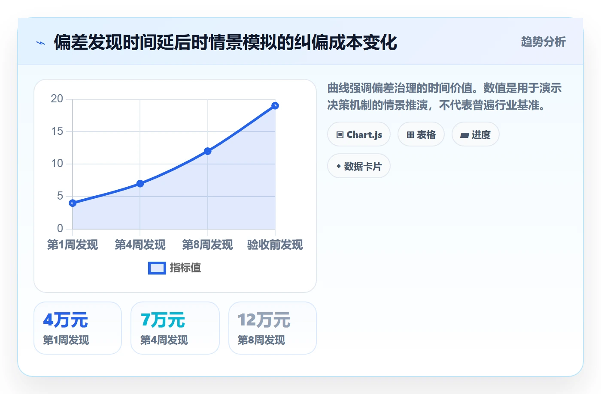The image size is (601, 394).
Task: Click the y-axis value 15
Action: (x=57, y=131)
